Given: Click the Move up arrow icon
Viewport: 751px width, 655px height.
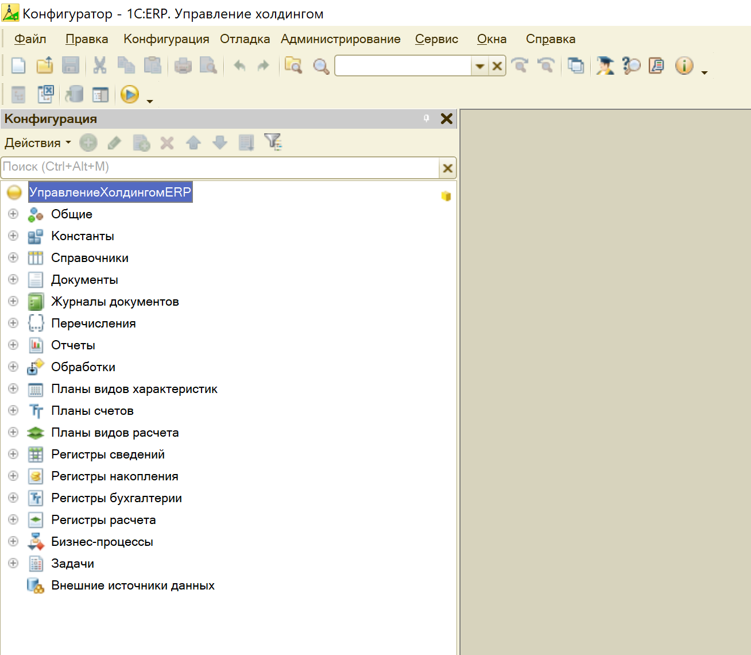Looking at the screenshot, I should click(x=193, y=142).
